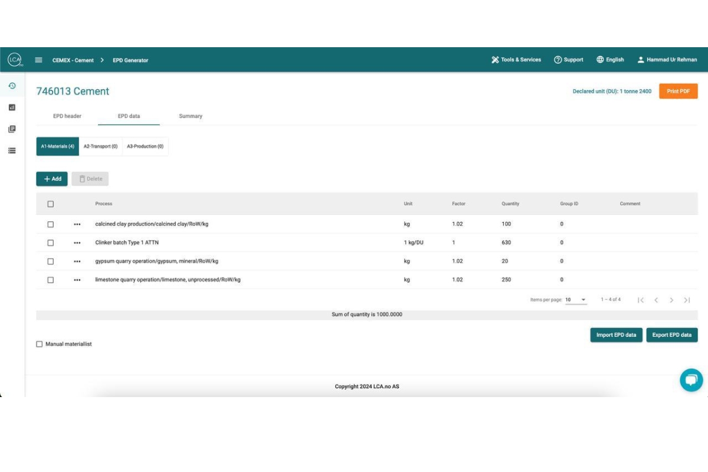Click the Add button
The image size is (708, 472).
click(x=52, y=179)
